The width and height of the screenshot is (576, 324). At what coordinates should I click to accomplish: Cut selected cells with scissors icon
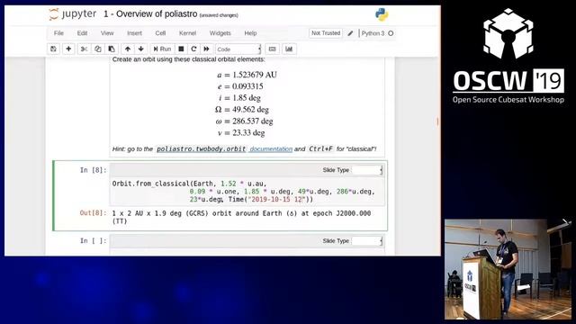pyautogui.click(x=84, y=49)
